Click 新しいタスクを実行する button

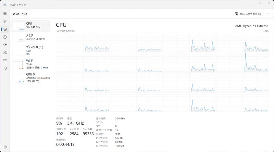(x=248, y=14)
